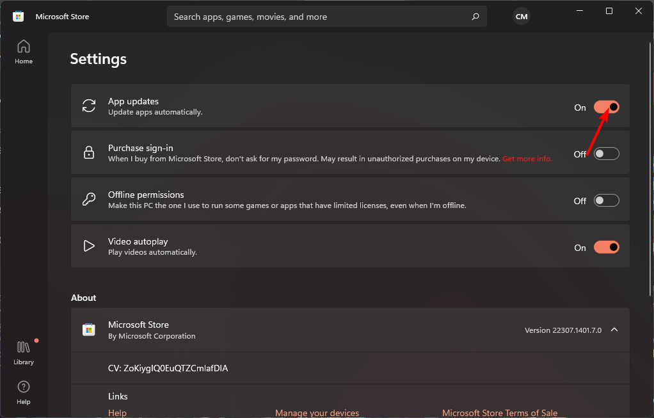Image resolution: width=654 pixels, height=418 pixels.
Task: Disable the Video autoplay toggle
Action: pos(606,247)
